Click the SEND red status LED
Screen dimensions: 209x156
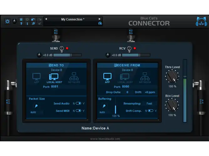(x=67, y=48)
